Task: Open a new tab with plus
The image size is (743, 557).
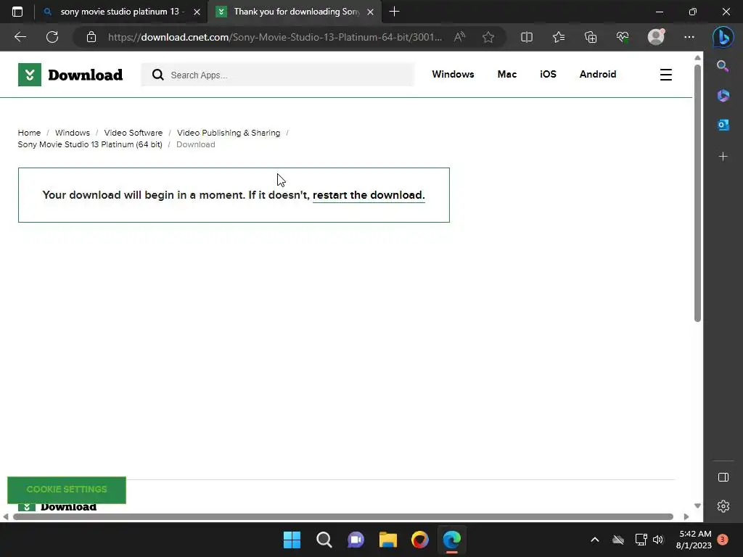Action: coord(394,12)
